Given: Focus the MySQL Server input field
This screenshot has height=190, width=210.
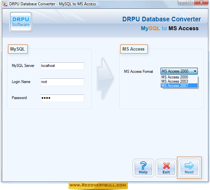Looking at the screenshot, I should coord(62,66).
